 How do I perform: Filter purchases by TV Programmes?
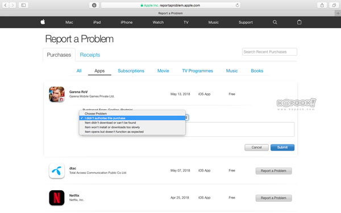point(197,70)
